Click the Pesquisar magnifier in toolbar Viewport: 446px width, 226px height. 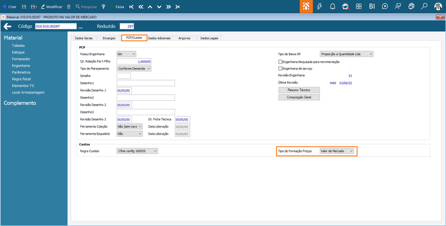click(x=77, y=7)
